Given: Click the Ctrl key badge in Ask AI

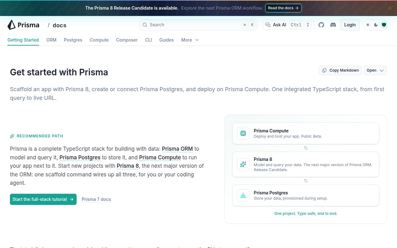Looking at the screenshot, I should click(x=296, y=25).
